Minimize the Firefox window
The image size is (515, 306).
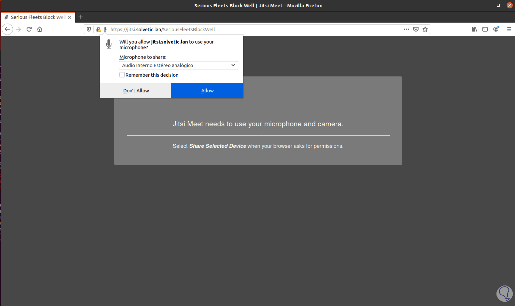[487, 5]
